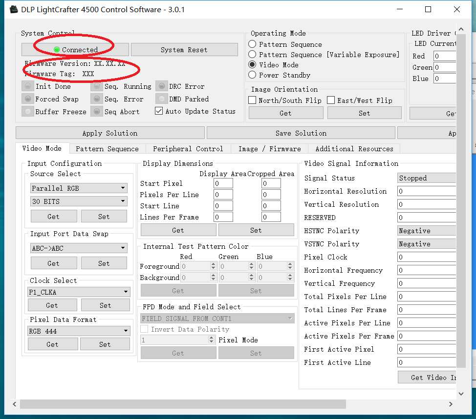Select Pattern Sequence Variable Exposure mode
476x419 pixels.
252,55
